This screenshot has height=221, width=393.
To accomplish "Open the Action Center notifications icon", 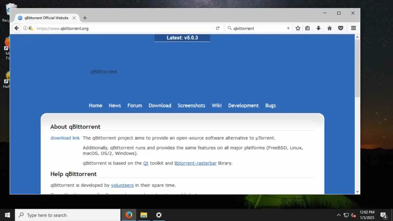I will coord(383,215).
